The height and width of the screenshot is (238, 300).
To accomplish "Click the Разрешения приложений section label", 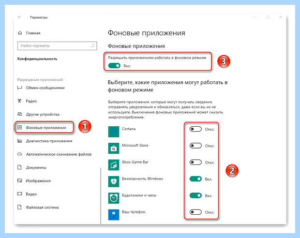I will (40, 80).
